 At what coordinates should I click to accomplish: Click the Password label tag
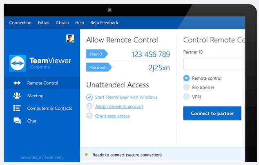click(x=99, y=67)
